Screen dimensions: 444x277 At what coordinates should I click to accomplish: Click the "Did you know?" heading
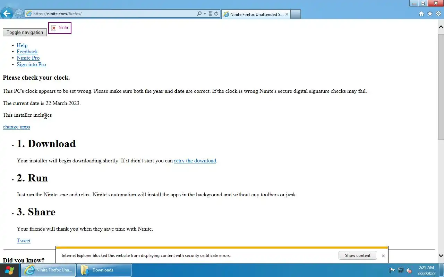24,260
